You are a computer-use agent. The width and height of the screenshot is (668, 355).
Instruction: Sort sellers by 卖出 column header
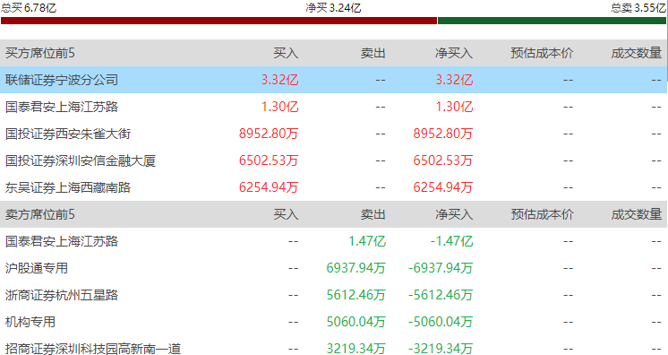[x=373, y=214]
